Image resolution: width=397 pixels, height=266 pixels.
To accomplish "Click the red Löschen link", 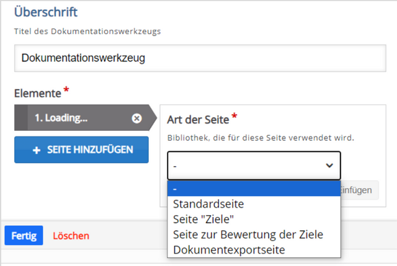I will tap(71, 236).
